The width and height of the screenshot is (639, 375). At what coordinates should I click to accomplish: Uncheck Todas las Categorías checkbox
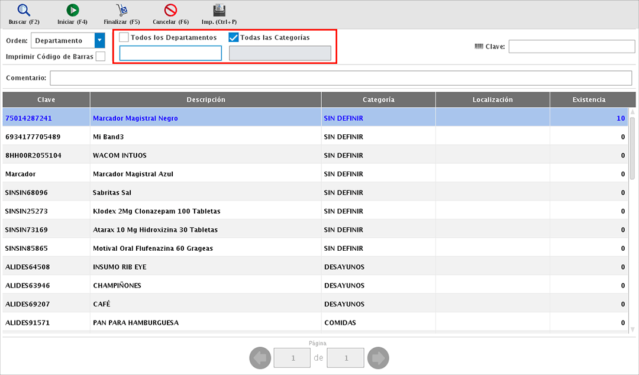pos(234,37)
